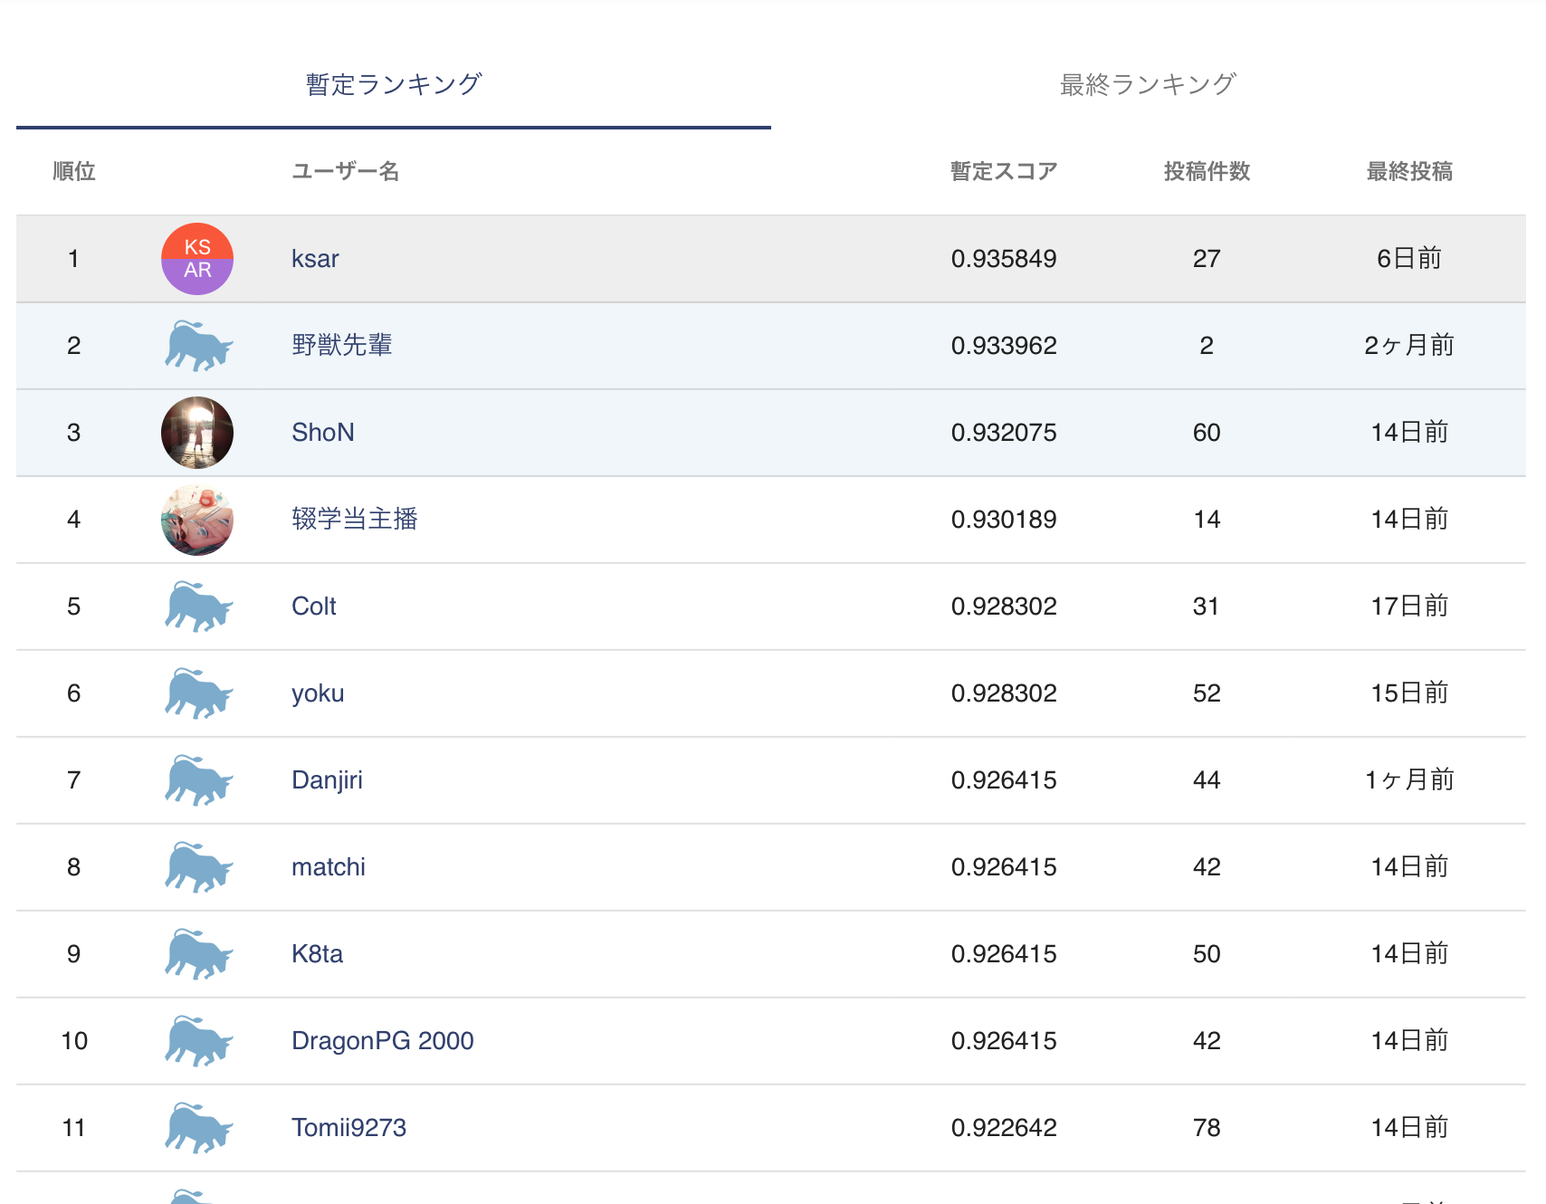Open the ShoN user link
This screenshot has height=1204, width=1546.
coord(322,433)
